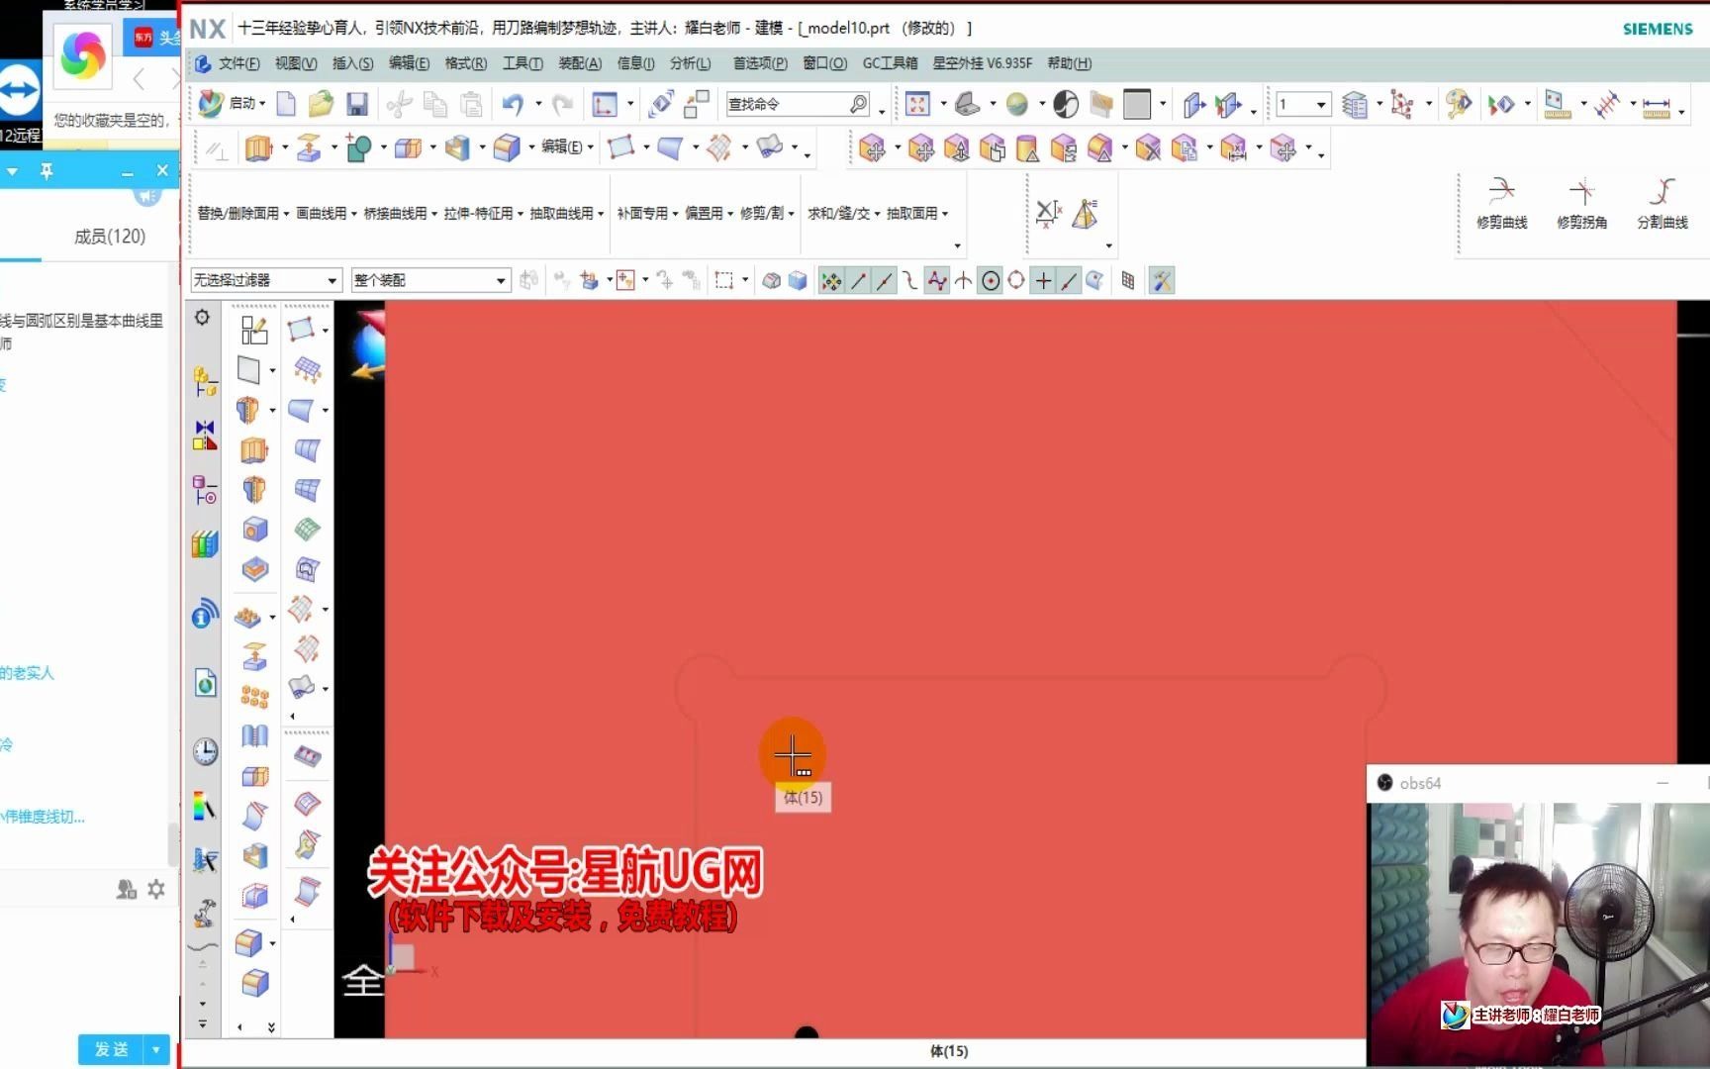Toggle the endpoint snap point option
This screenshot has height=1069, width=1710.
click(857, 280)
